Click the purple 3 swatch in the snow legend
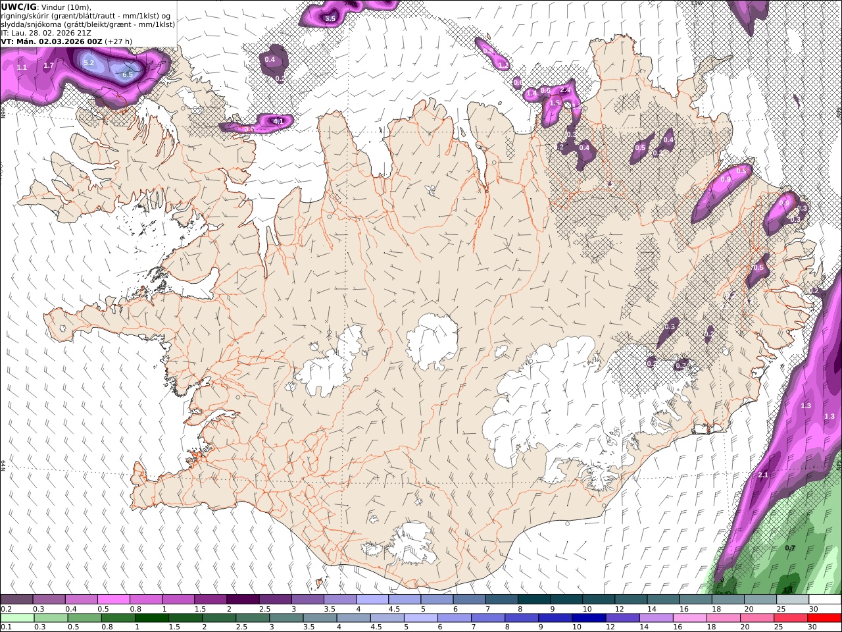This screenshot has height=632, width=842. (x=308, y=600)
